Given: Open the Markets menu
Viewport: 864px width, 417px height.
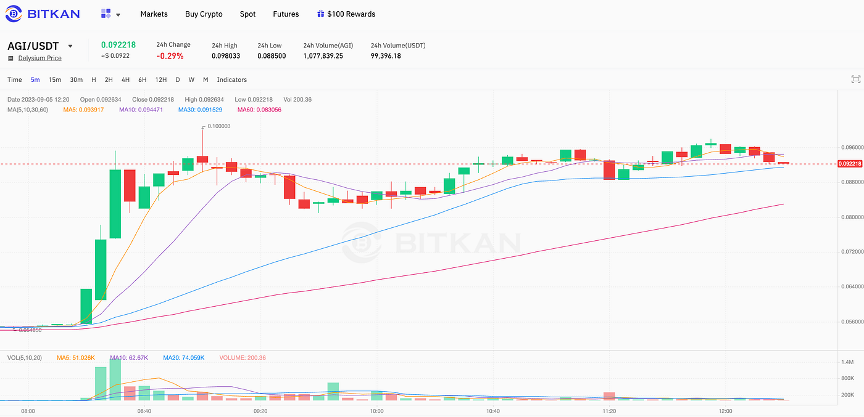Looking at the screenshot, I should pyautogui.click(x=154, y=14).
